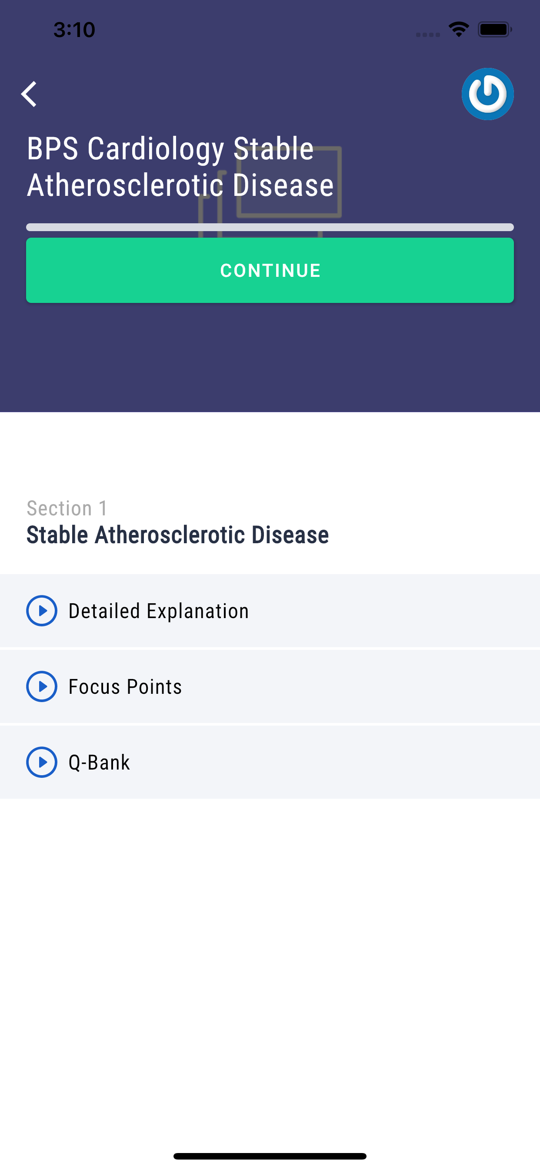The height and width of the screenshot is (1170, 540).
Task: Open the Detailed Explanation row
Action: (270, 610)
